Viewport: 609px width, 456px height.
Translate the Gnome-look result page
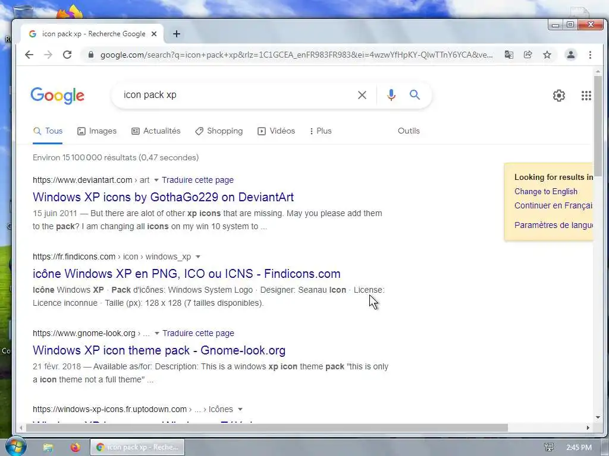click(x=199, y=333)
